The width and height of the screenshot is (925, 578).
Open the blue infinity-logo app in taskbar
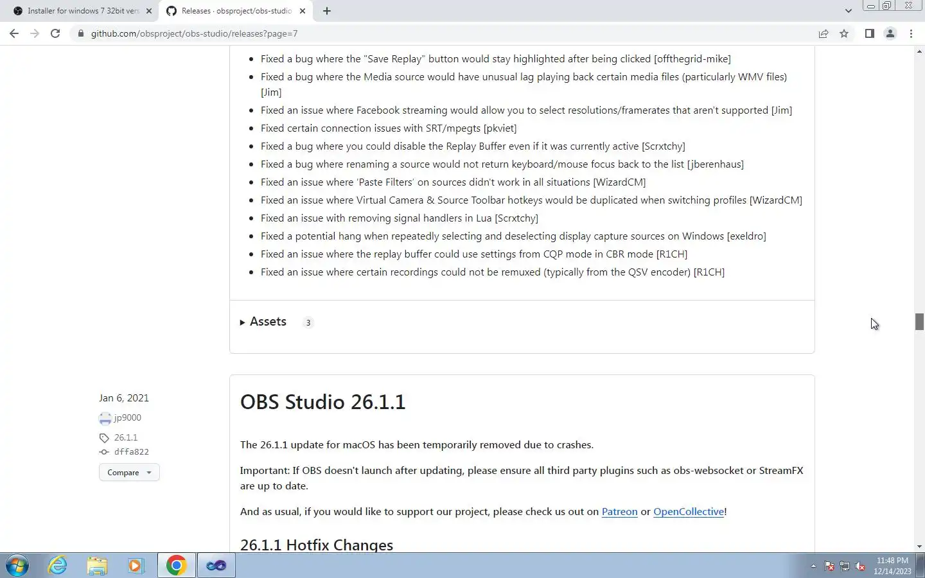coord(216,566)
